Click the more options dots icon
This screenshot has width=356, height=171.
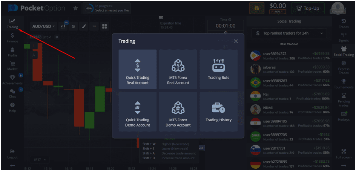[94, 26]
